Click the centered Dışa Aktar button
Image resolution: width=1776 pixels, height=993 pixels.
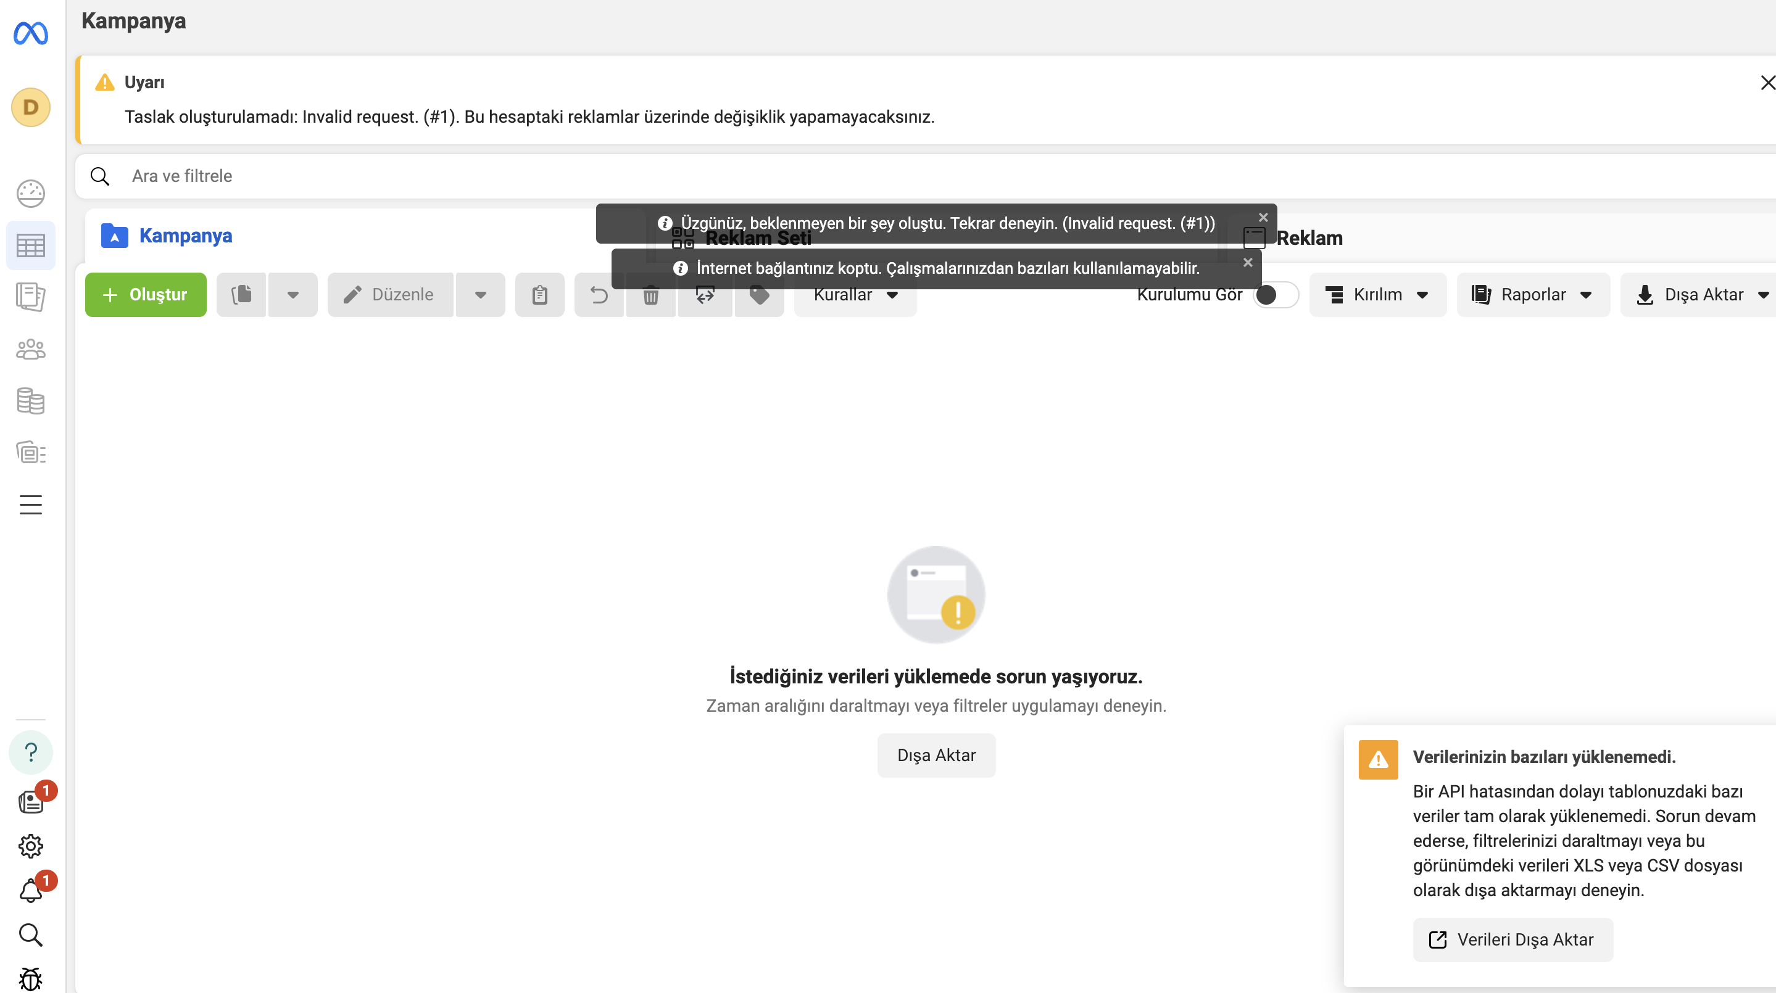pos(936,756)
